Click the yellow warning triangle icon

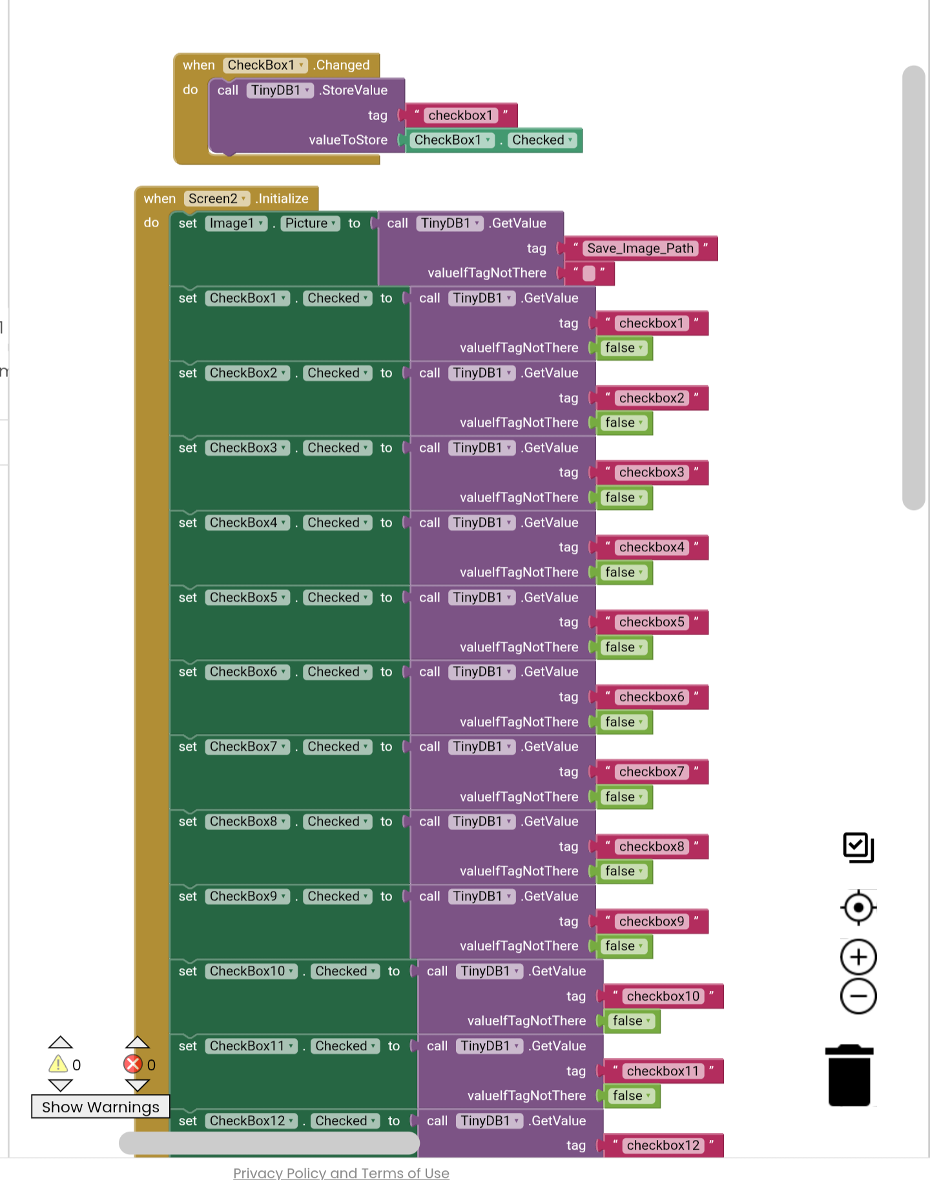58,1064
